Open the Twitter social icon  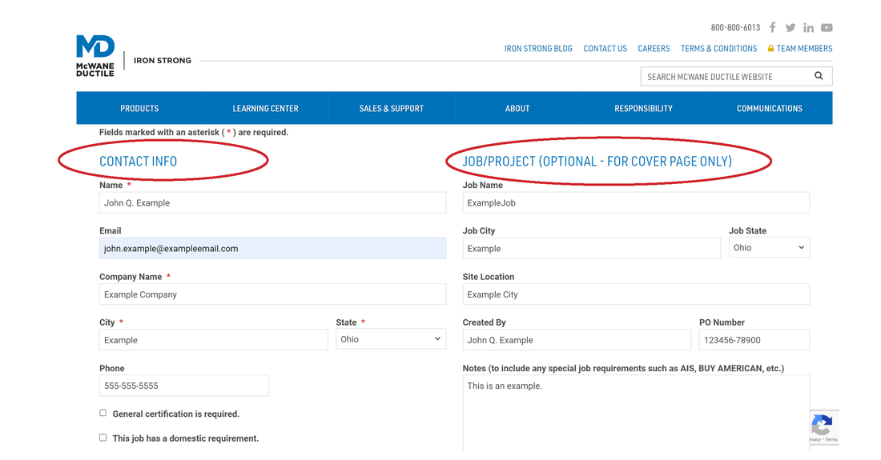click(x=790, y=27)
